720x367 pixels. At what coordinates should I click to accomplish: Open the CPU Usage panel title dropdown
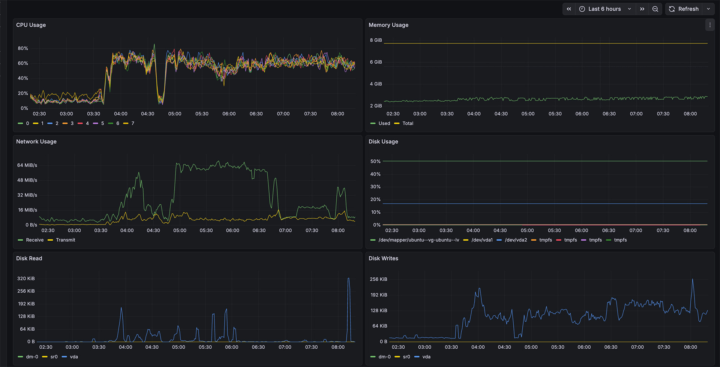tap(31, 25)
